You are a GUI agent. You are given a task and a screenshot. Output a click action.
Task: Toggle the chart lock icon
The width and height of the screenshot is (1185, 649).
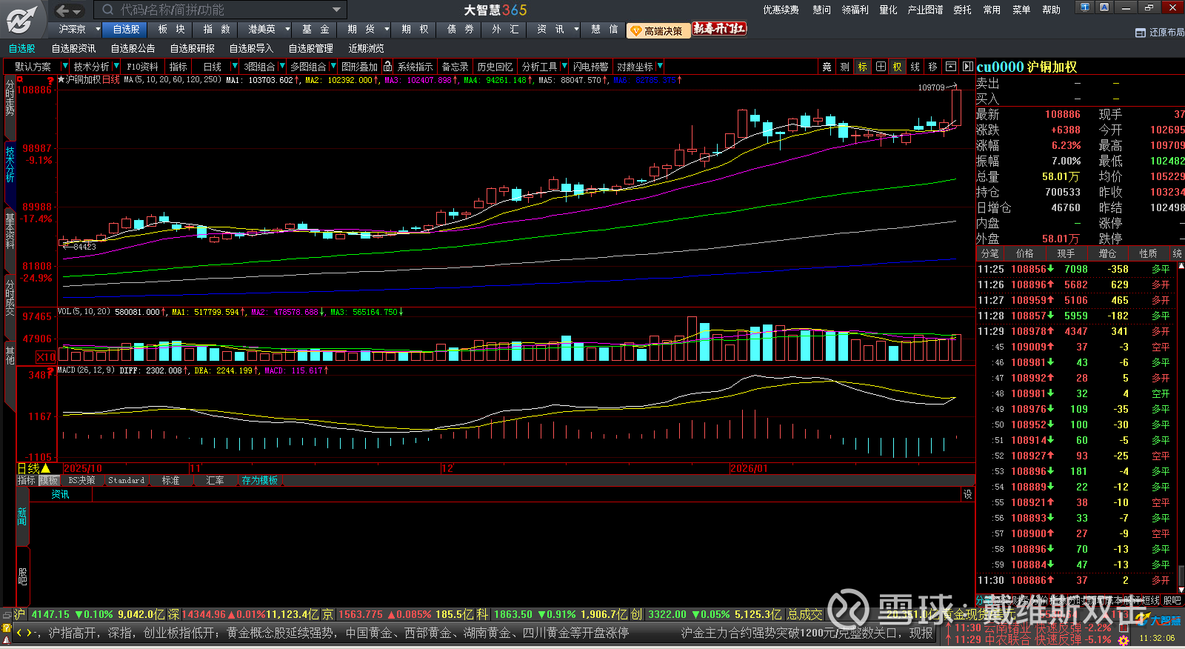(x=387, y=67)
